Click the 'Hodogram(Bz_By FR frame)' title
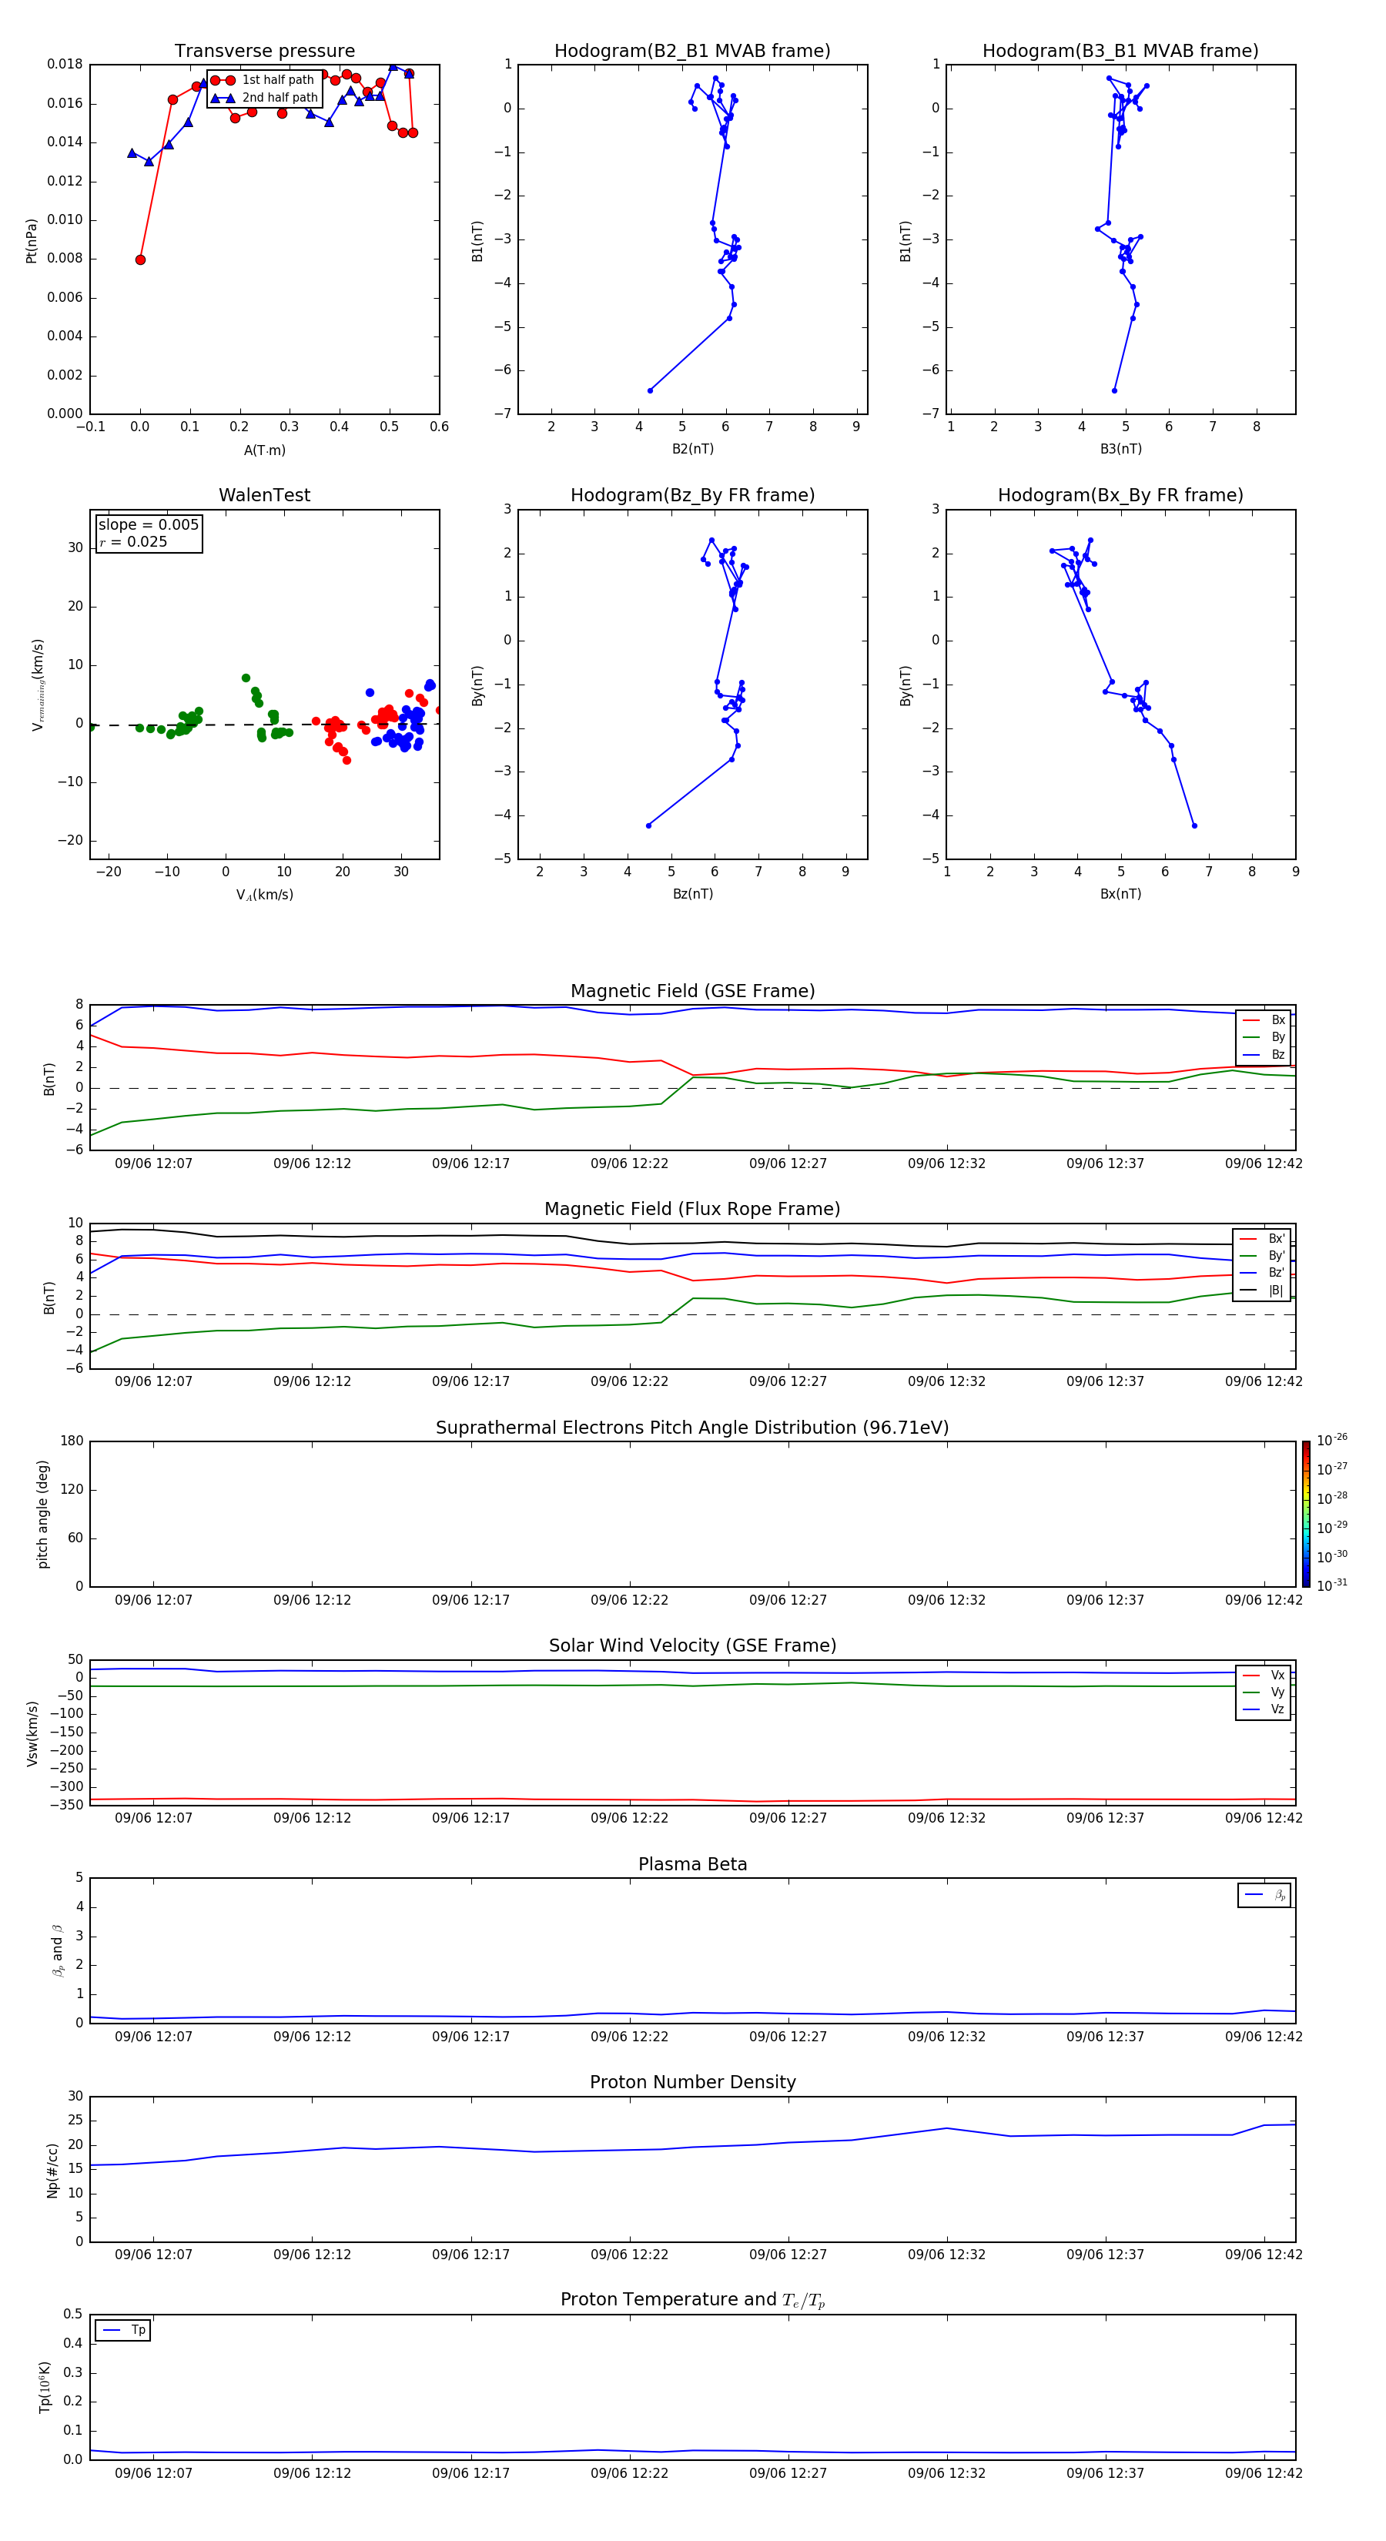Screen dimensions: 1386x2541 pyautogui.click(x=692, y=495)
